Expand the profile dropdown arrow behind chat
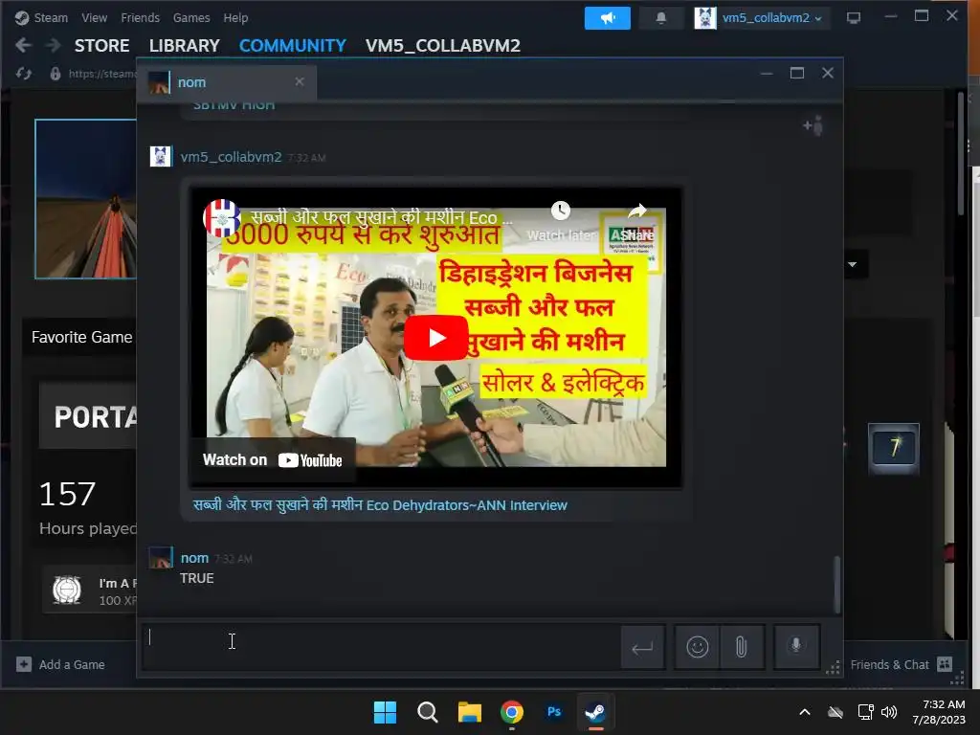980x735 pixels. click(x=853, y=264)
